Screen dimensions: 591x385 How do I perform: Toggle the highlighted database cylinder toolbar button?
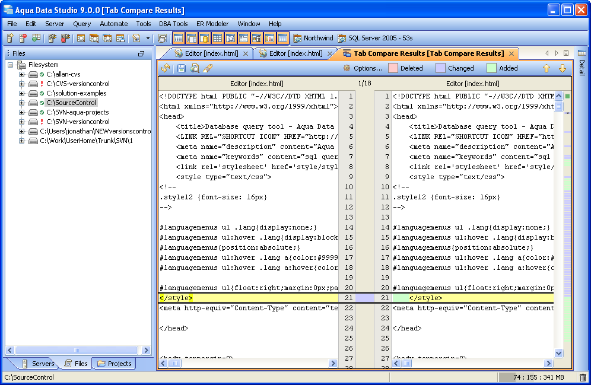coord(204,39)
